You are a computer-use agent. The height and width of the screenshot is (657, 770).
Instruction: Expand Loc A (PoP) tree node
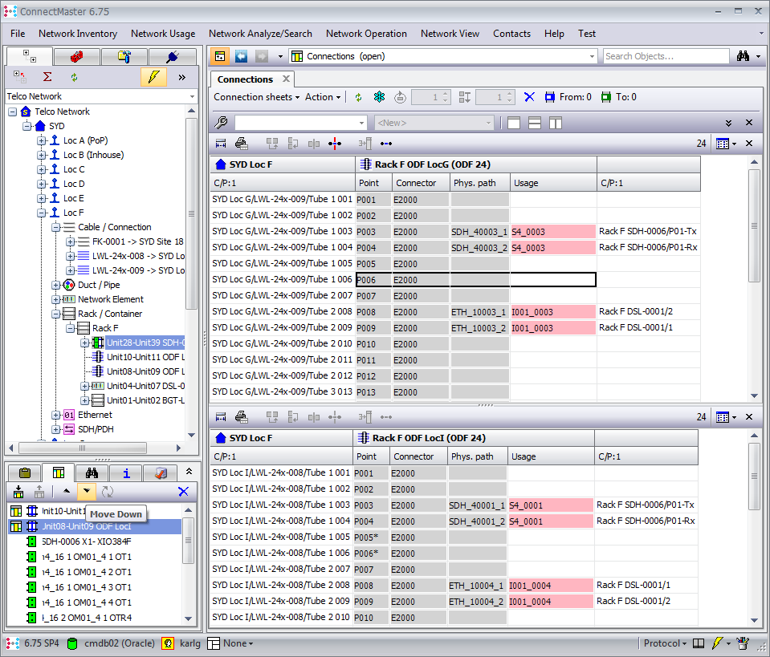tap(42, 140)
